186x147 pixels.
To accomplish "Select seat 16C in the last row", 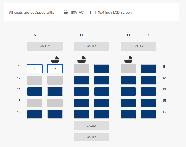I will click(55, 114).
